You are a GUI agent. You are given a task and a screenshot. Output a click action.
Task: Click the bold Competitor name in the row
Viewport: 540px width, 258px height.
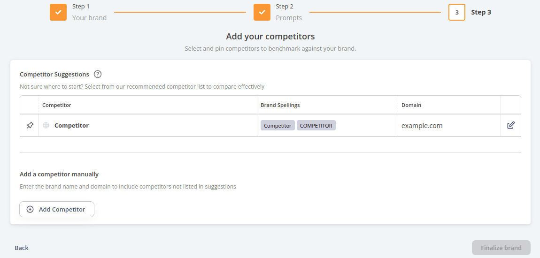72,126
